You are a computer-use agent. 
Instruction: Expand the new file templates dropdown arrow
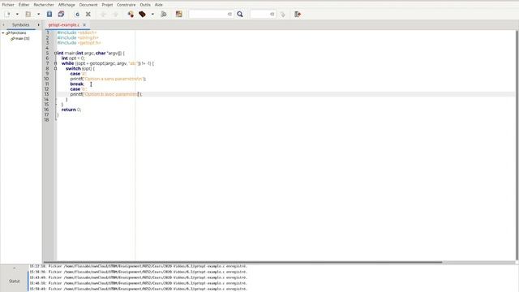click(17, 15)
